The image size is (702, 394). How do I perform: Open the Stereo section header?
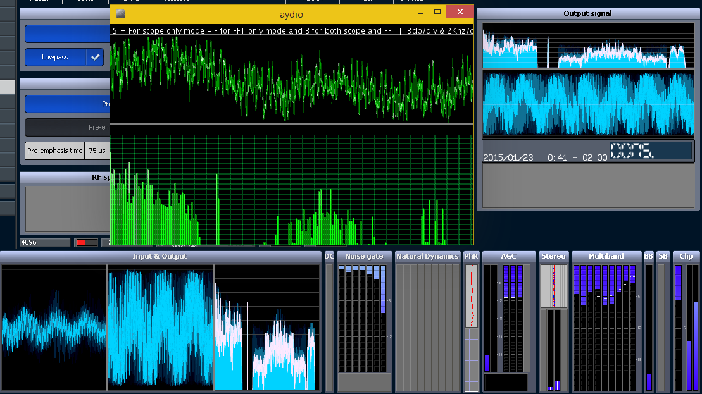pyautogui.click(x=553, y=256)
